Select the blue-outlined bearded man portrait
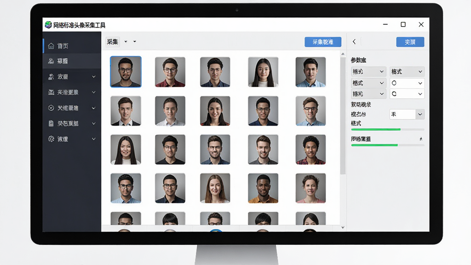471x265 pixels. point(126,71)
